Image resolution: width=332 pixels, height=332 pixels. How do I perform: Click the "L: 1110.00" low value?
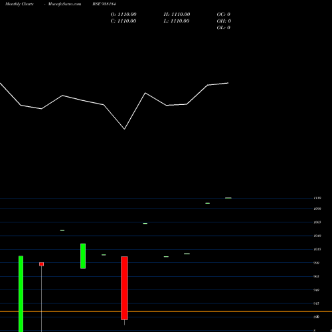177,21
